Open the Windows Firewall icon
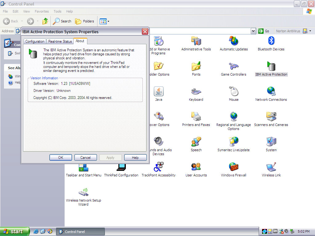Image resolution: width=315 pixels, height=236 pixels. (233, 167)
